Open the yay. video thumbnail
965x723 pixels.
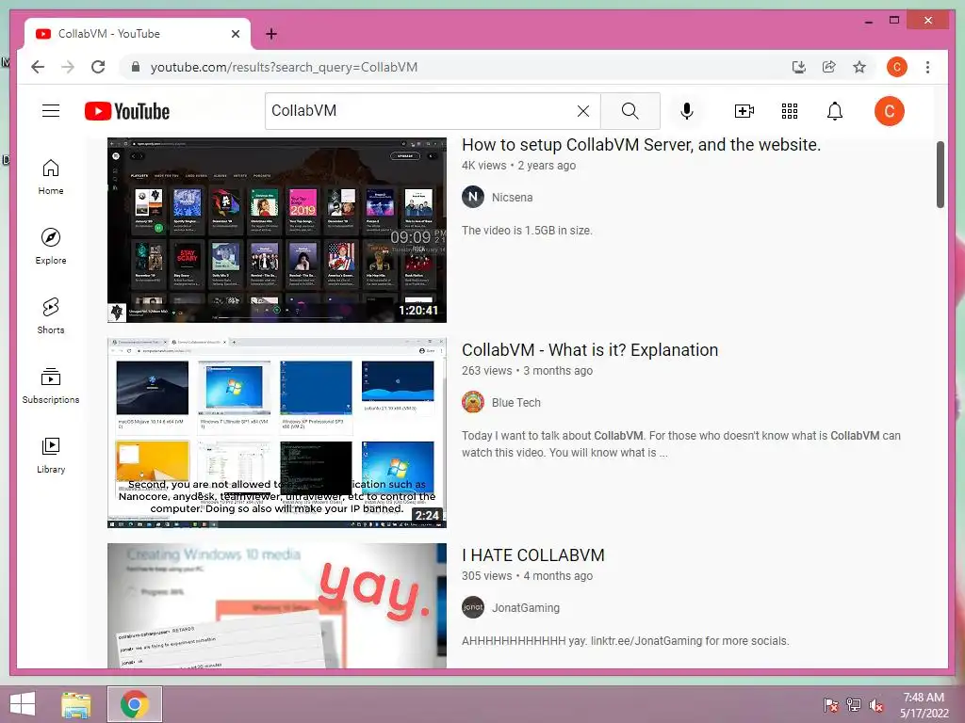click(x=277, y=605)
